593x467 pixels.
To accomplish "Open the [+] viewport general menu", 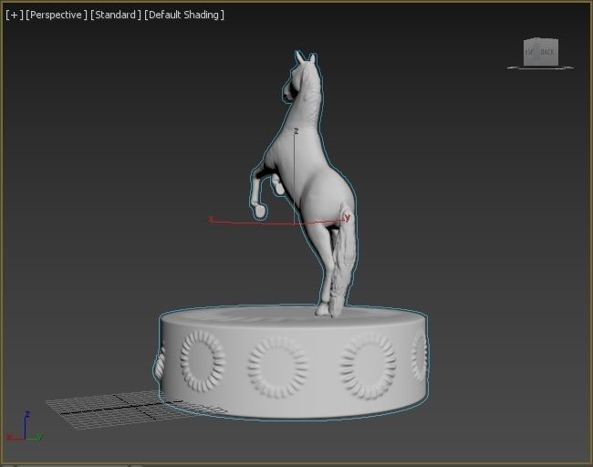I will pyautogui.click(x=15, y=15).
